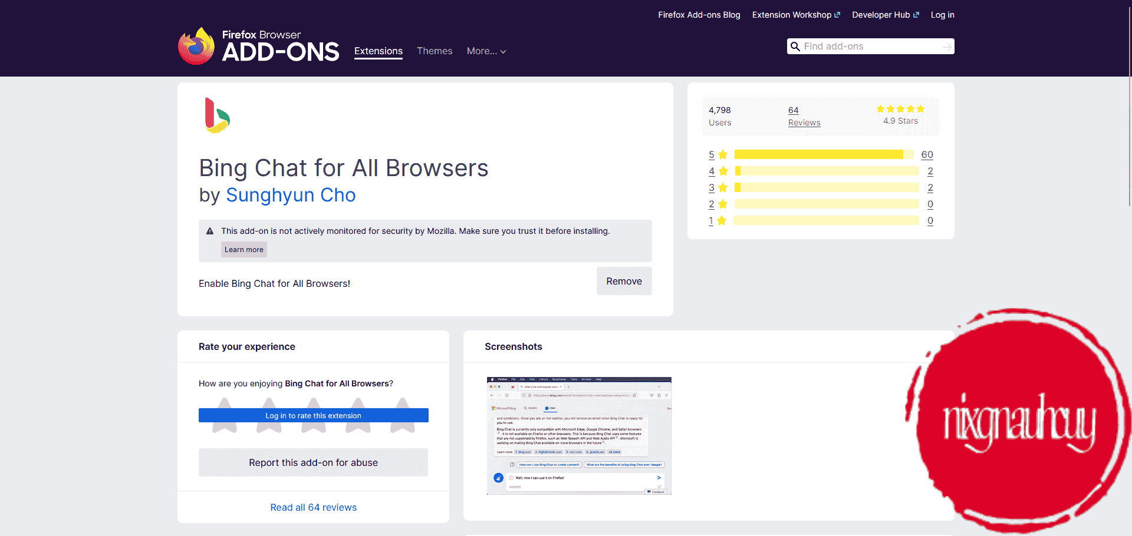Click Log in at the top
Viewport: 1132px width, 536px height.
pyautogui.click(x=942, y=15)
